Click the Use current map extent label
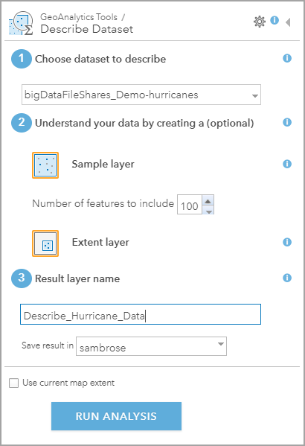Viewport: 305px width, 446px height. click(68, 383)
